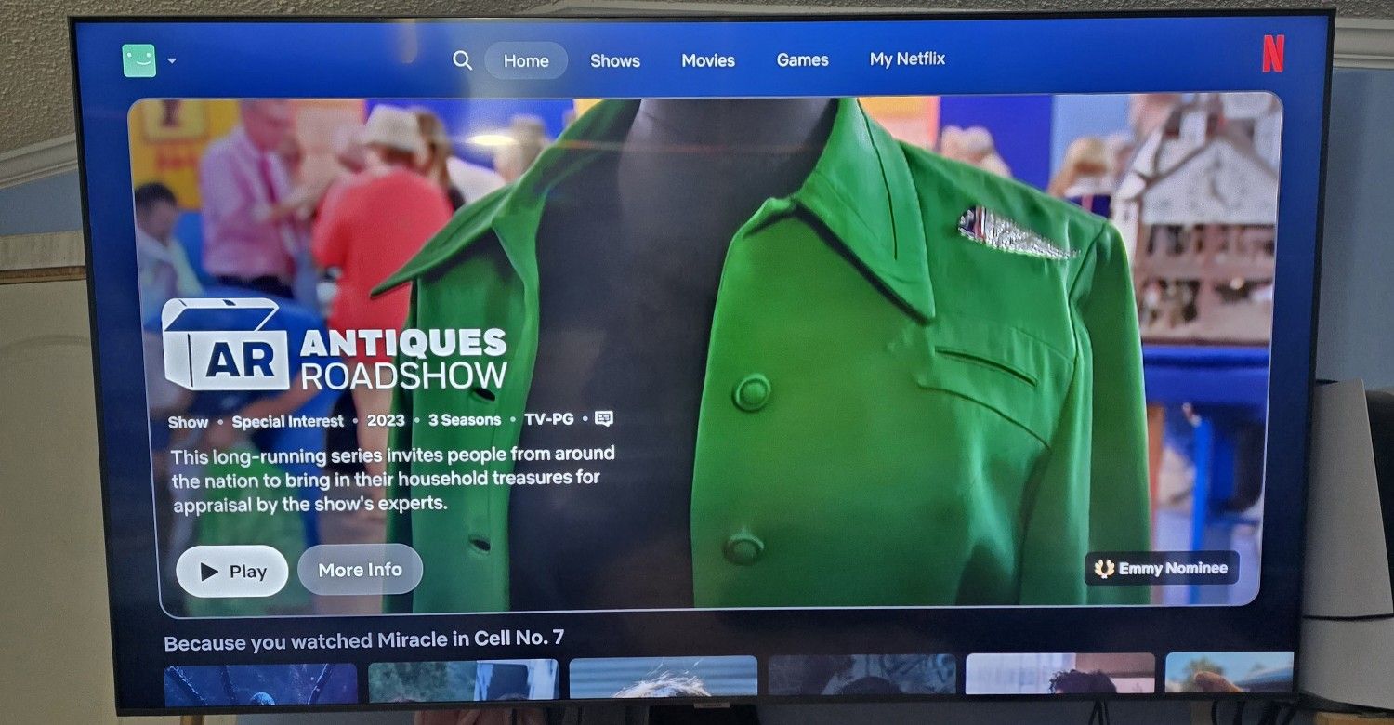Viewport: 1394px width, 725px height.
Task: Open the Games tab
Action: point(802,59)
